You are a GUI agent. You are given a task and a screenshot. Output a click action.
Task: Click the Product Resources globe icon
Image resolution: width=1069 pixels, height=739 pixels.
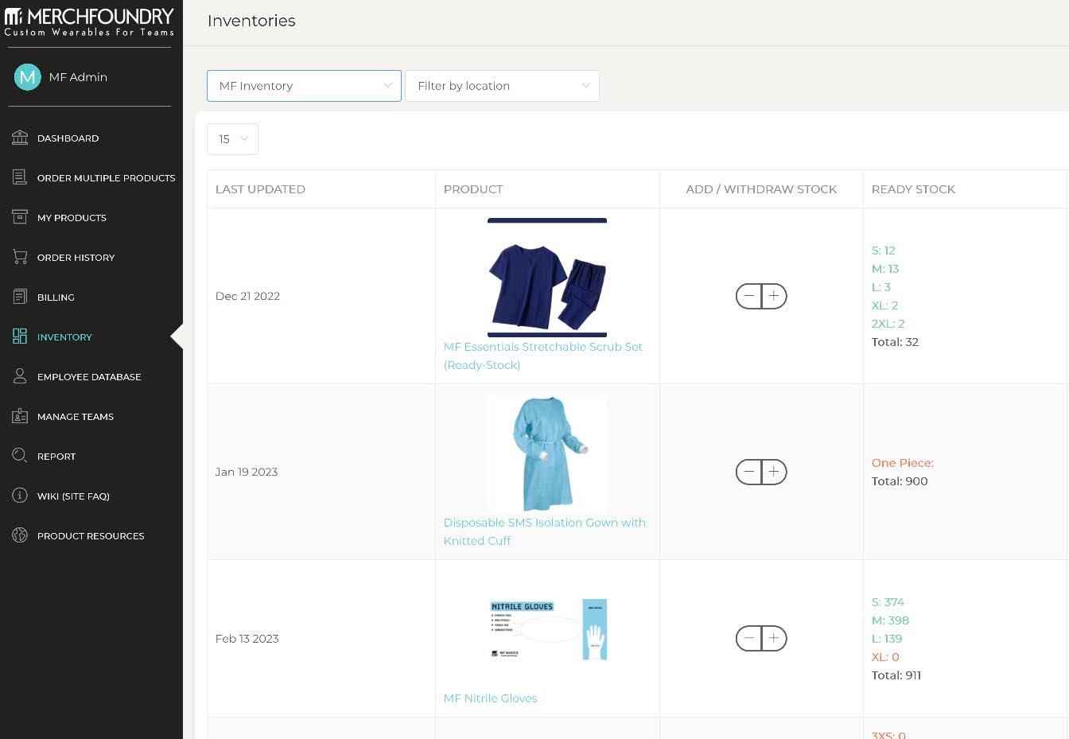pyautogui.click(x=20, y=535)
